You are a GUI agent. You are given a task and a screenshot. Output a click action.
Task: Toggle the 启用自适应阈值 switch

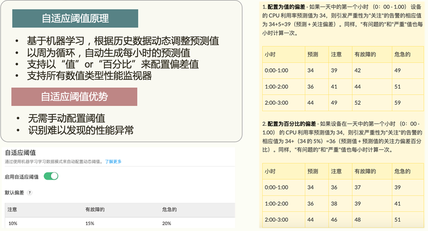pos(51,176)
